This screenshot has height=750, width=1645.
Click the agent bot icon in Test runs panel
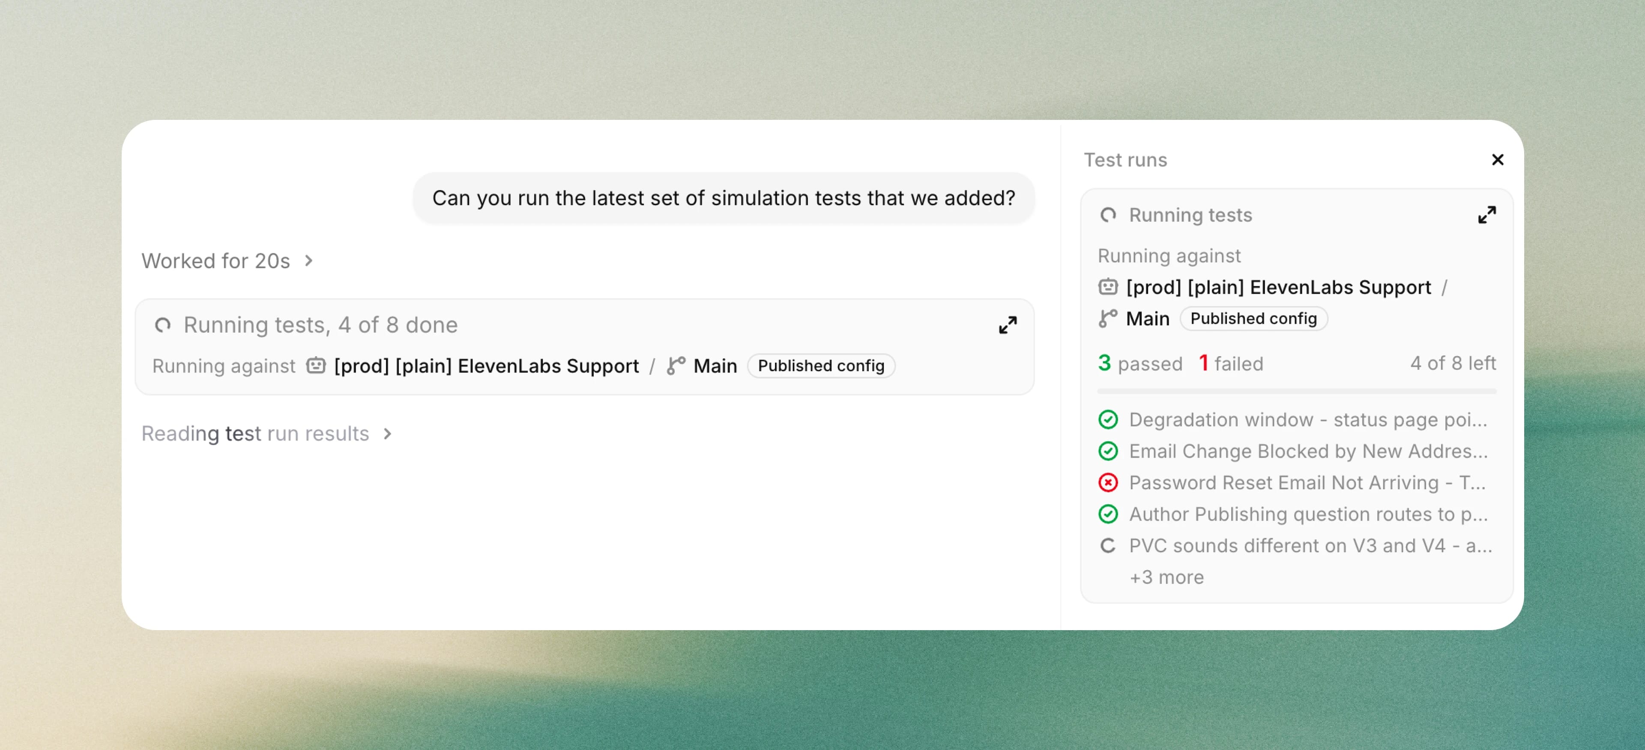1108,286
